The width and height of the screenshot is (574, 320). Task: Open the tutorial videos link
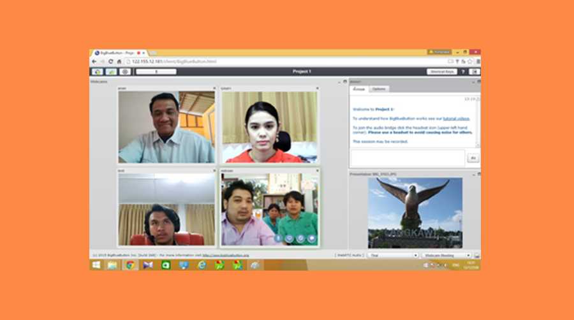coord(455,119)
